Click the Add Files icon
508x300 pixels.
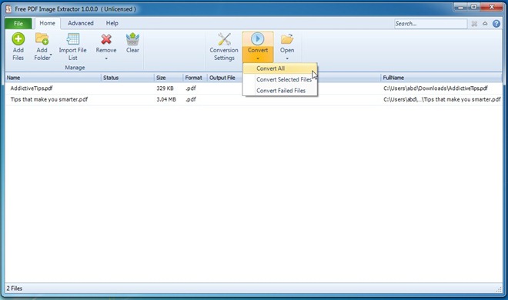(18, 39)
